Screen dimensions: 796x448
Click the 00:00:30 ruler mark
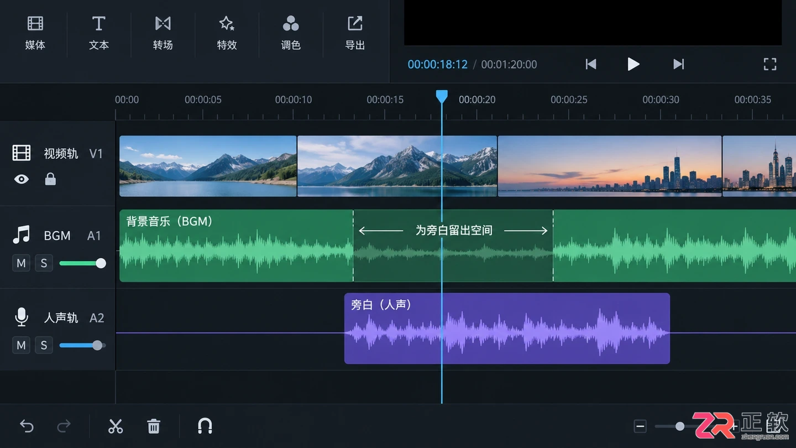click(661, 100)
